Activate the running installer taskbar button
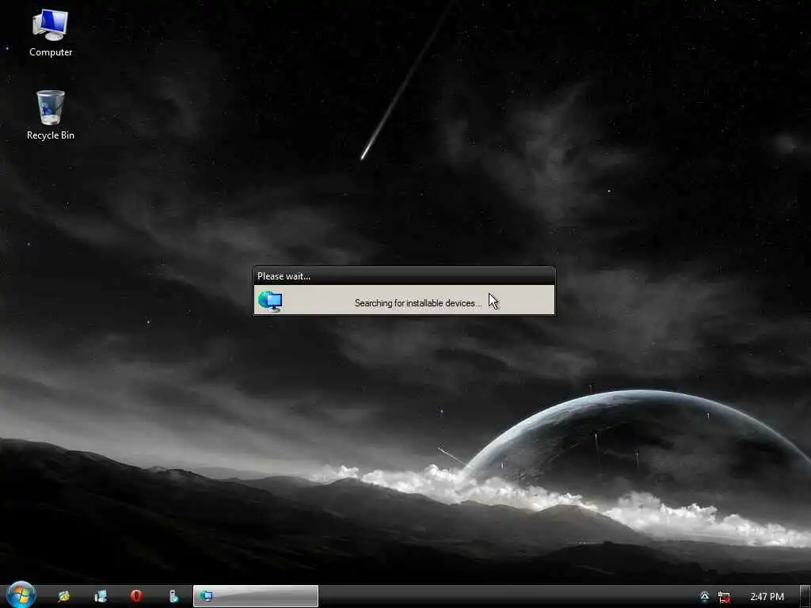811x608 pixels. pos(256,596)
